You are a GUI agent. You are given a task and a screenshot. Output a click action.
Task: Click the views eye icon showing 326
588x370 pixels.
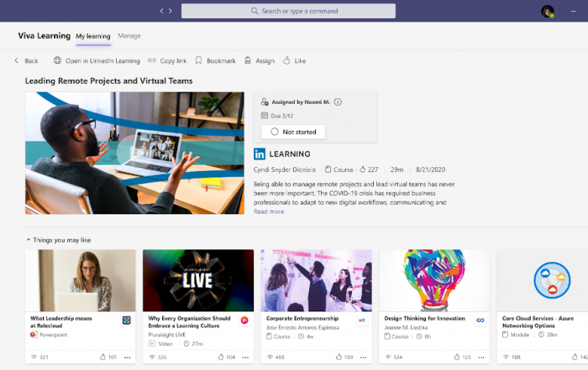[152, 357]
